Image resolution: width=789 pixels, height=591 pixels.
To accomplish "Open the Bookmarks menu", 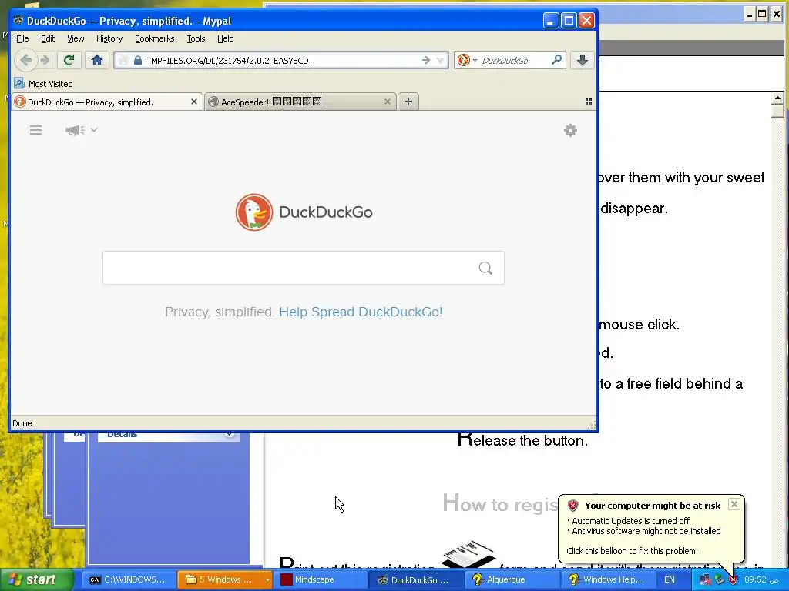I will (x=154, y=38).
